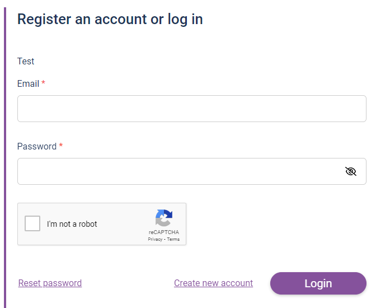Click the Email field label
This screenshot has width=376, height=308.
[28, 83]
